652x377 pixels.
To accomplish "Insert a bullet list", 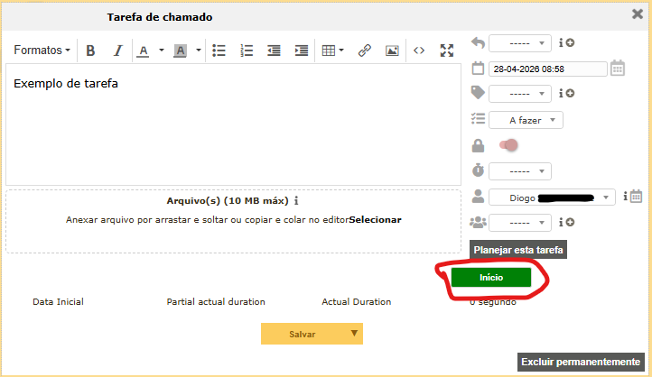I will pyautogui.click(x=219, y=51).
